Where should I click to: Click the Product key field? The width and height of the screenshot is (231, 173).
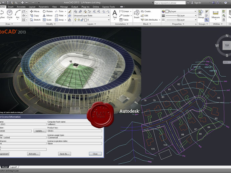pos(75,131)
